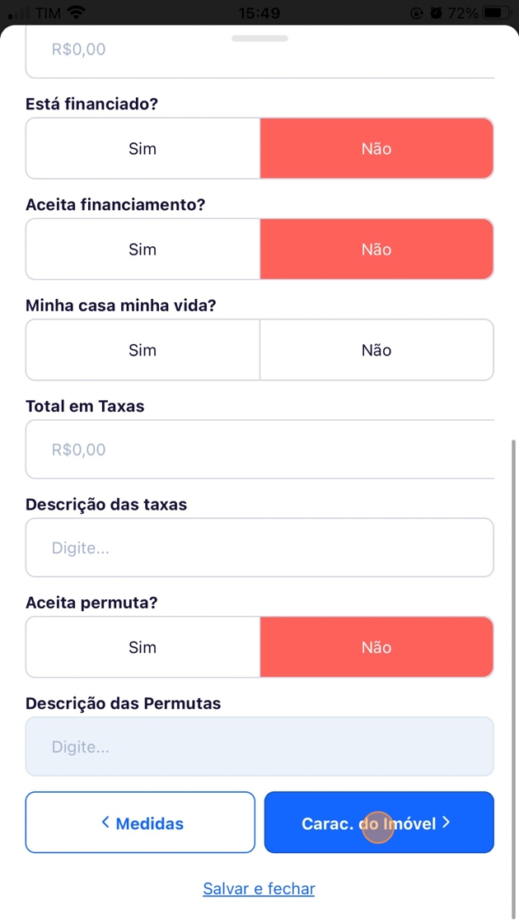Screen dimensions: 519x923
Task: Set Aceita permuta to Sim
Action: tap(143, 648)
